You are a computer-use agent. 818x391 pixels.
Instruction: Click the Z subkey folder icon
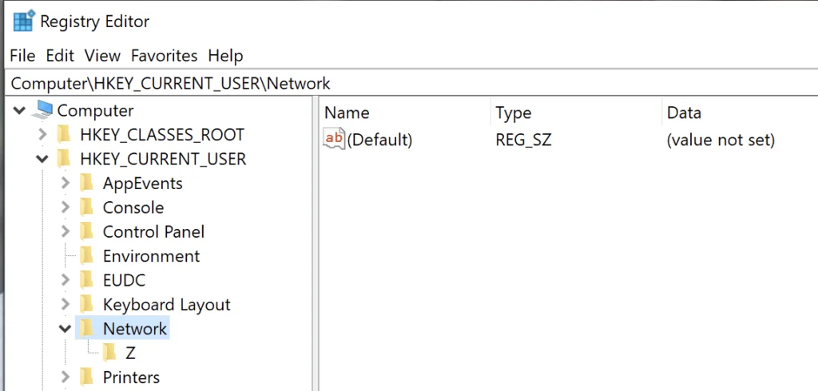(x=109, y=353)
